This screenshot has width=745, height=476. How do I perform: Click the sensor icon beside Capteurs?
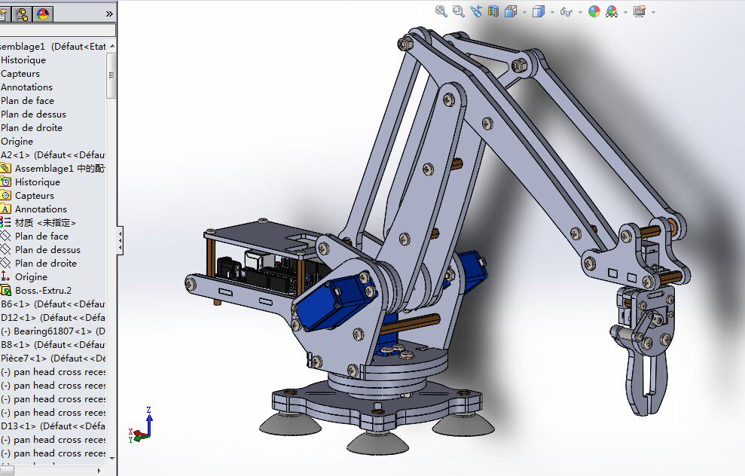point(6,195)
